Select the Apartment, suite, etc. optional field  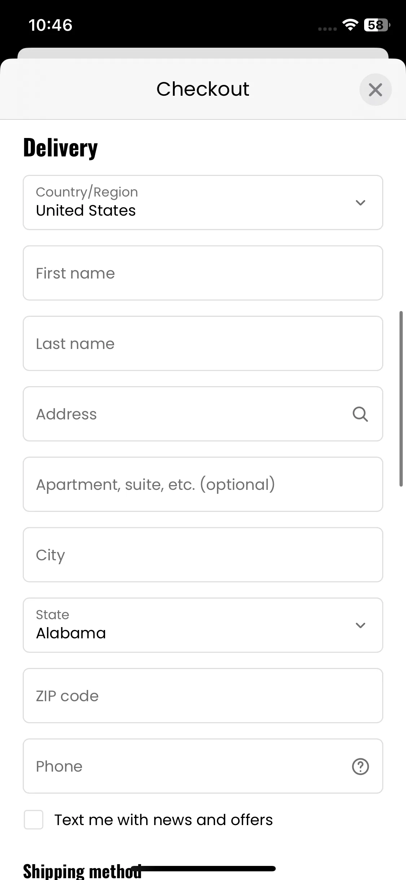(x=203, y=484)
